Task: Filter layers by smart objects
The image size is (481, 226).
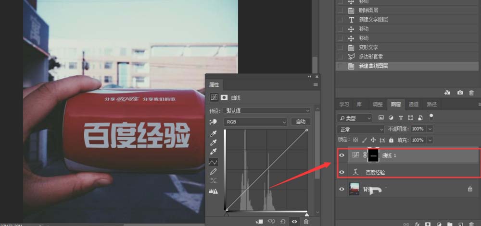Action: pyautogui.click(x=420, y=118)
